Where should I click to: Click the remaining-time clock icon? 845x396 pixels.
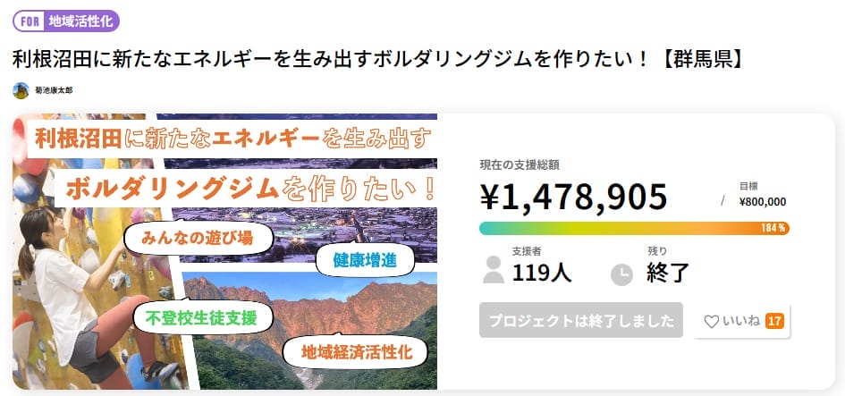pos(621,274)
